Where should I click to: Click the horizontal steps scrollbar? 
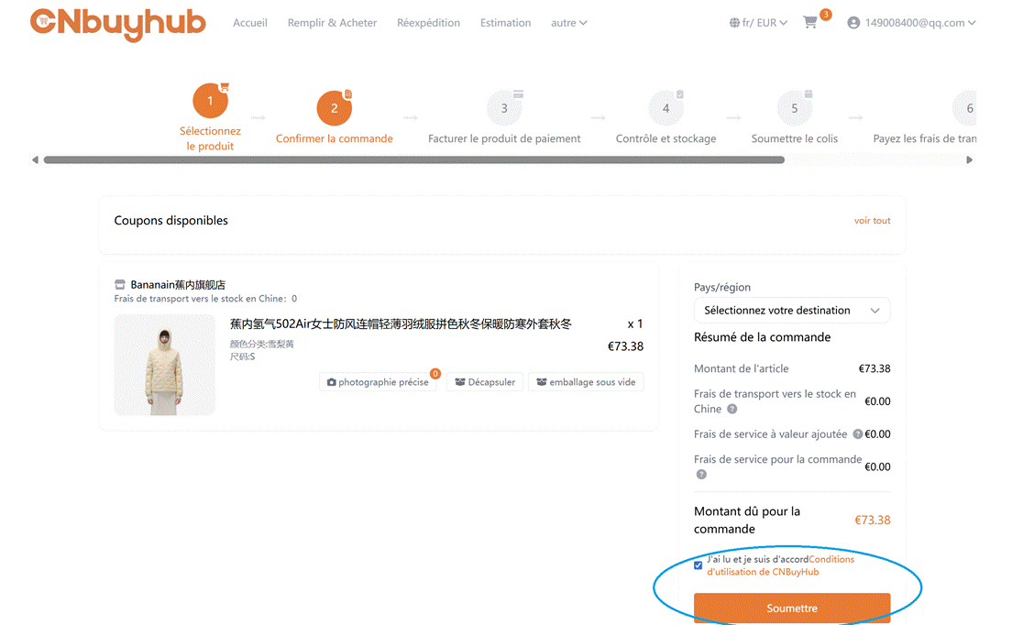[x=412, y=159]
